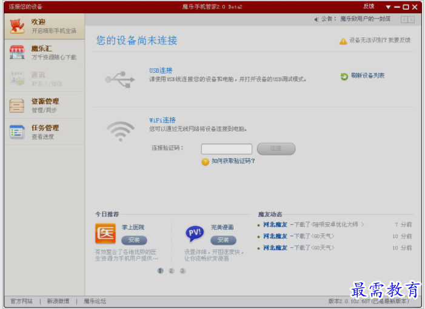Viewport: 425px width, 309px height.
Task: Click 反馈 in the title bar
Action: (x=369, y=6)
